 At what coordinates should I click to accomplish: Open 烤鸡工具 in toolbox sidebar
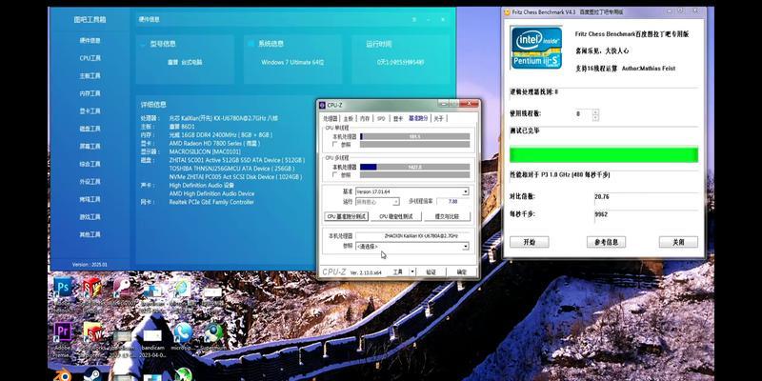click(x=90, y=199)
